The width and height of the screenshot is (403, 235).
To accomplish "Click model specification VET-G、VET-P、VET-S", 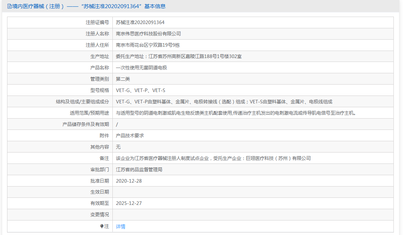I will coord(141,90).
